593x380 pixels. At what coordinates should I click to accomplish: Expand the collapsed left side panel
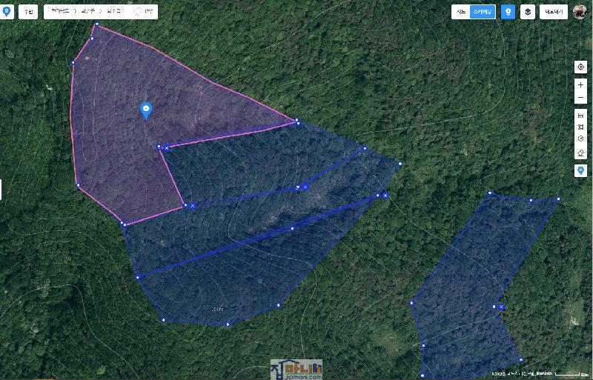pos(1,190)
